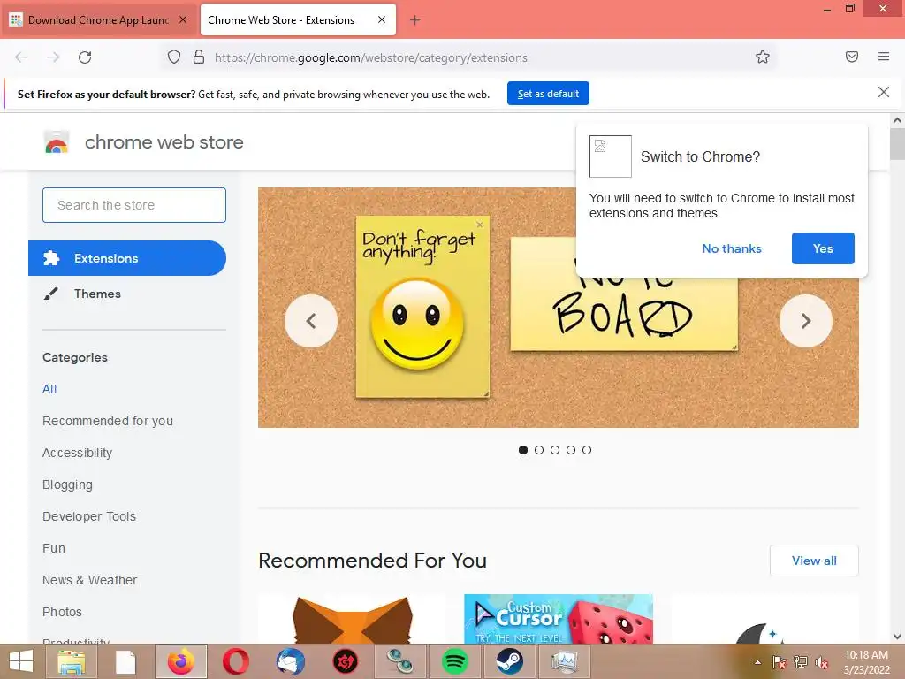Open the Accessibility category

[x=78, y=453]
